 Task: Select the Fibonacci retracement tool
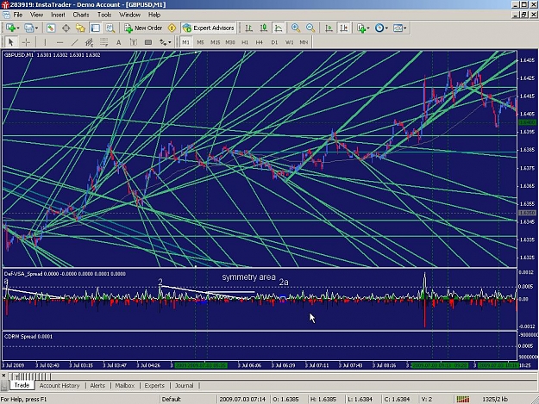(x=103, y=42)
